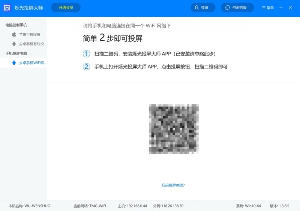300x211 pixels.
Task: Click the user icon beside 登录
Action: point(196,8)
